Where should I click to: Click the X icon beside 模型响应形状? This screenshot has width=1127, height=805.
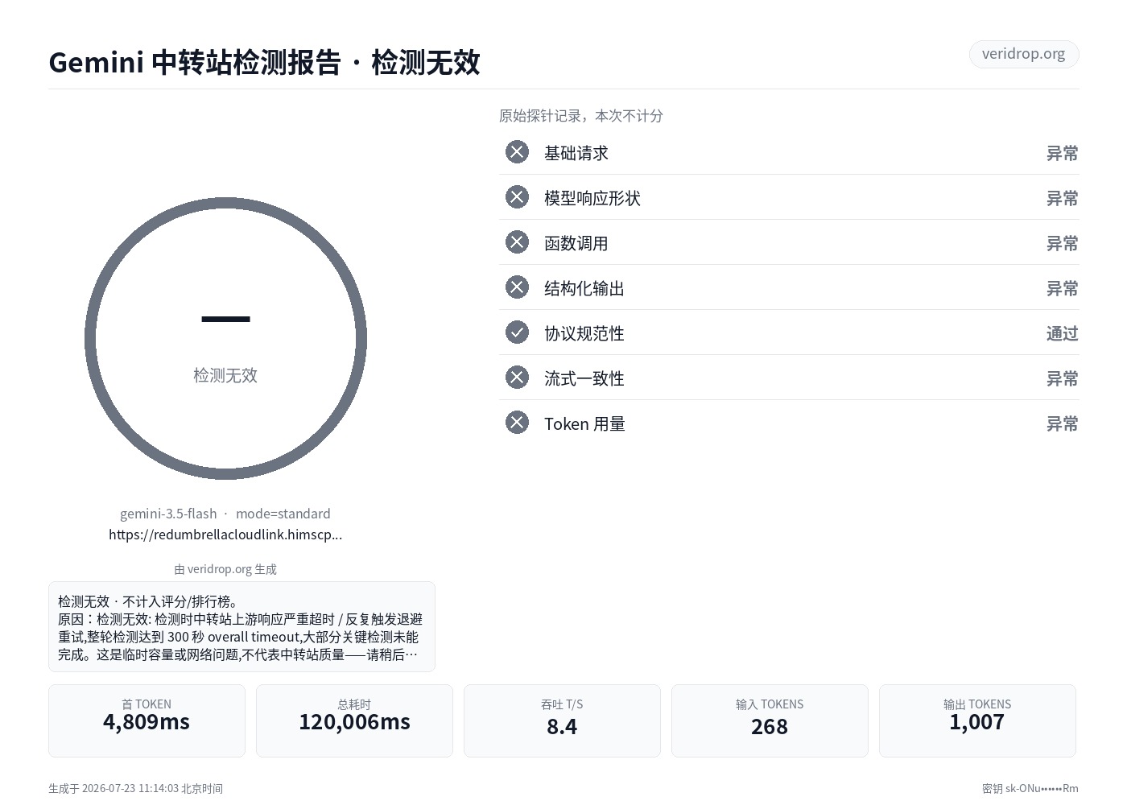pos(517,197)
